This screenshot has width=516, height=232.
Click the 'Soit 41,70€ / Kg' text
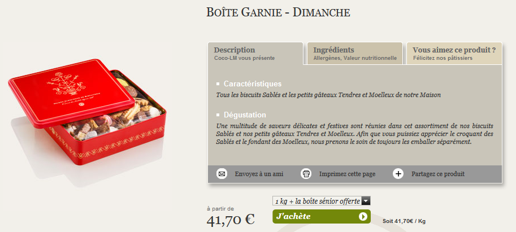404,221
